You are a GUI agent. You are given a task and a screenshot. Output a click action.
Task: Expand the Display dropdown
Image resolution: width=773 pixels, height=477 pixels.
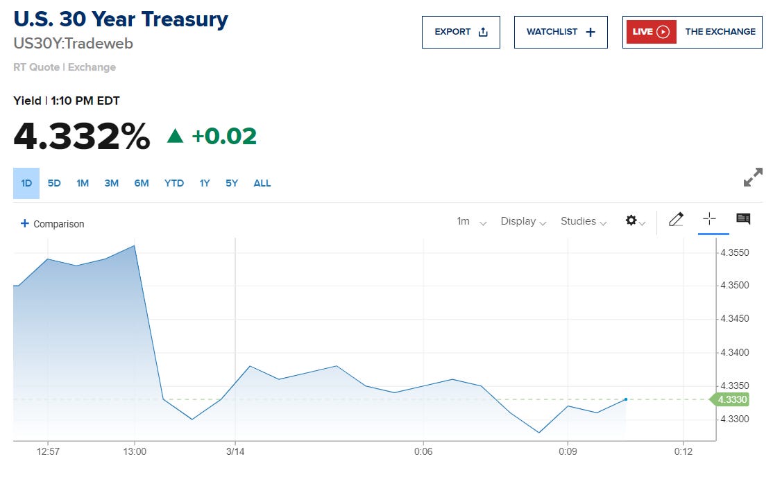pos(523,221)
